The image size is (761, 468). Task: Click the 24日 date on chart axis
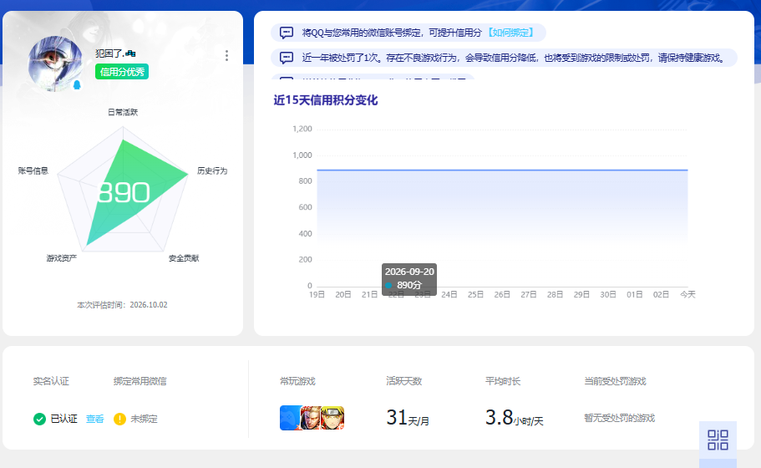coord(449,294)
